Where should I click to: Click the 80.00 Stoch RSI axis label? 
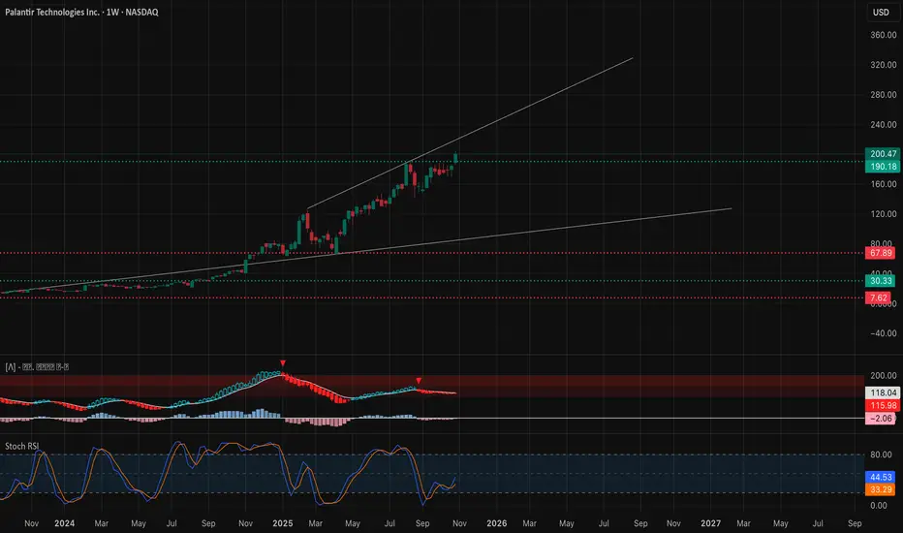point(882,455)
